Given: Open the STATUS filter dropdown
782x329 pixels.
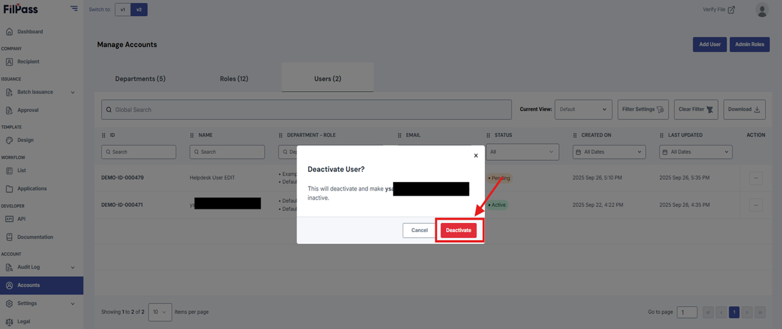Looking at the screenshot, I should (x=523, y=151).
